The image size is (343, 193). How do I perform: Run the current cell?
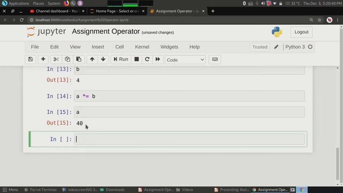[x=121, y=60]
